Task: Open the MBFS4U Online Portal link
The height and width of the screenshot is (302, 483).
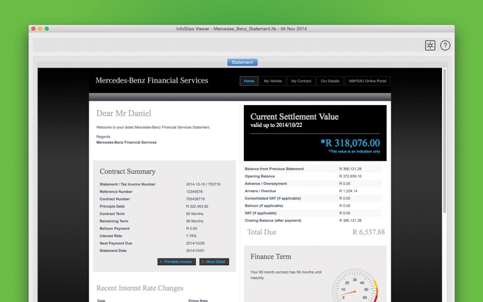Action: pyautogui.click(x=368, y=81)
